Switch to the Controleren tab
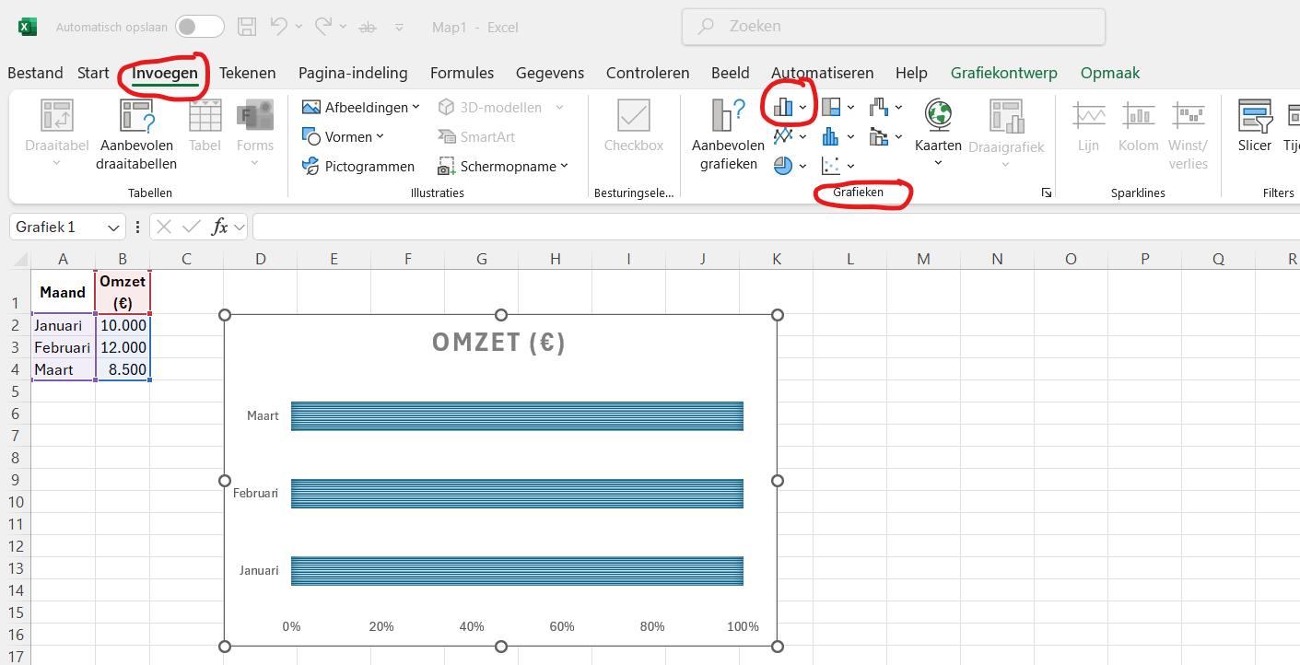Screen dimensions: 1300x665 coord(648,73)
